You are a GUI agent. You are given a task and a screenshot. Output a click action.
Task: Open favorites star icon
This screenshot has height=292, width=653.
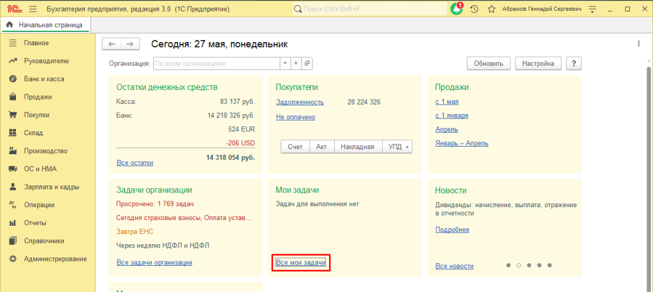pos(492,9)
